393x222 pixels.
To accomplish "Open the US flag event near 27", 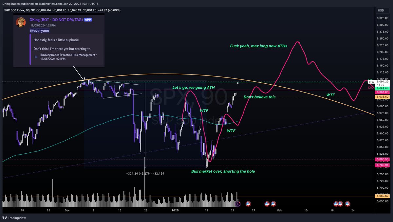I will 248,204.
